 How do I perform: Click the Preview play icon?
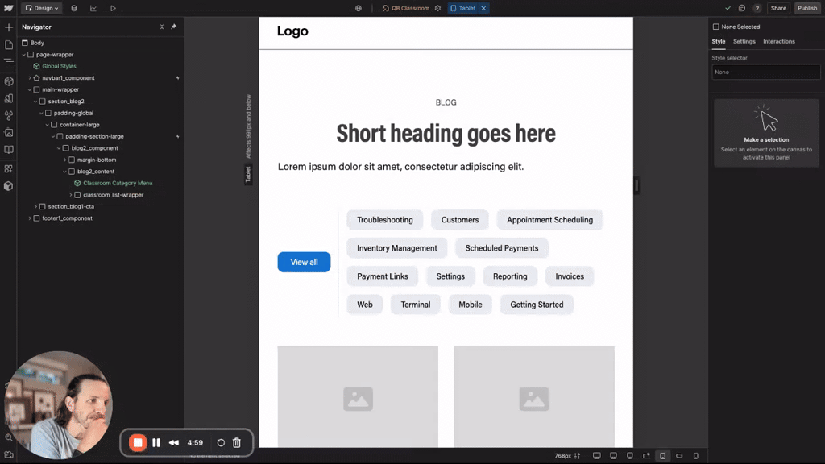(113, 8)
